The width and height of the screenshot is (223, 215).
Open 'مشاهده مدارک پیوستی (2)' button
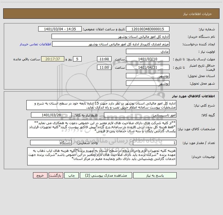click(x=106, y=175)
